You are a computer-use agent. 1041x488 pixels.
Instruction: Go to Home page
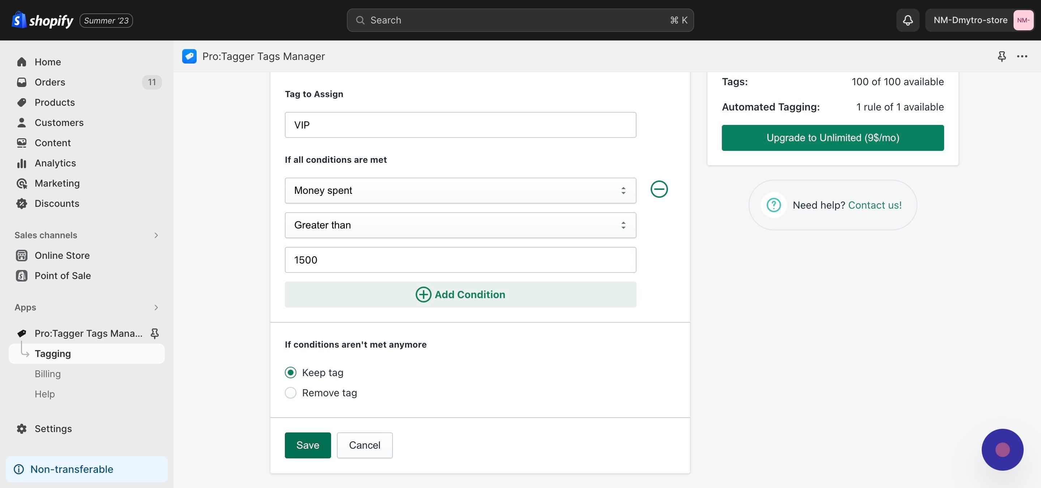pos(48,62)
